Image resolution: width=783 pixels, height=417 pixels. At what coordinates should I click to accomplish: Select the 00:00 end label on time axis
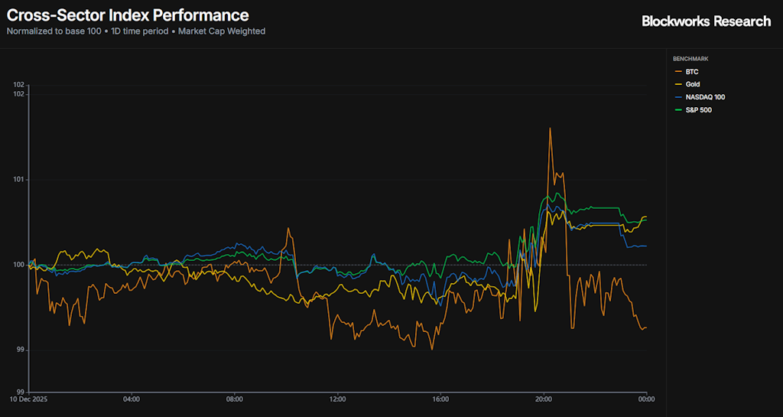click(x=646, y=399)
